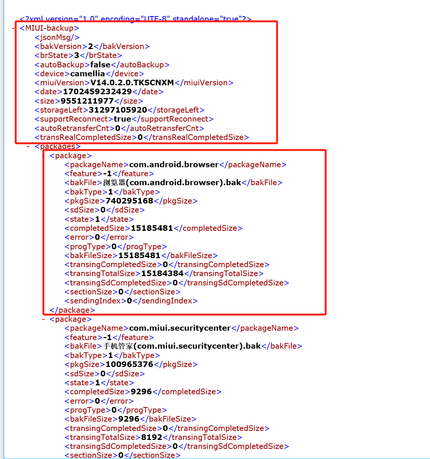Image resolution: width=430 pixels, height=459 pixels.
Task: Click bakFile 浏览器(com.android.browser).bak
Action: [x=172, y=183]
